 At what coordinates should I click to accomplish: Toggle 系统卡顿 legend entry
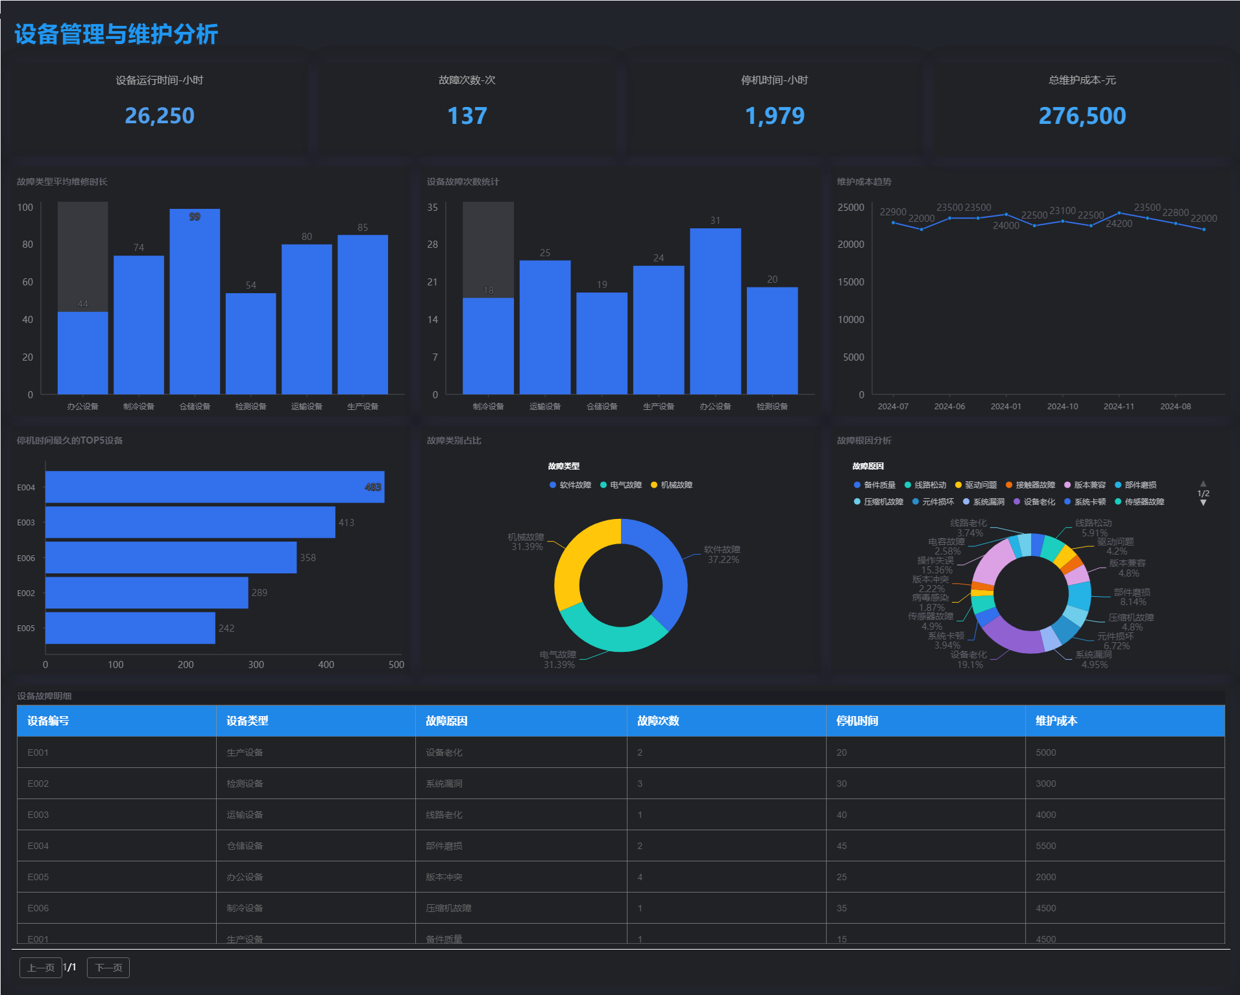(1085, 502)
